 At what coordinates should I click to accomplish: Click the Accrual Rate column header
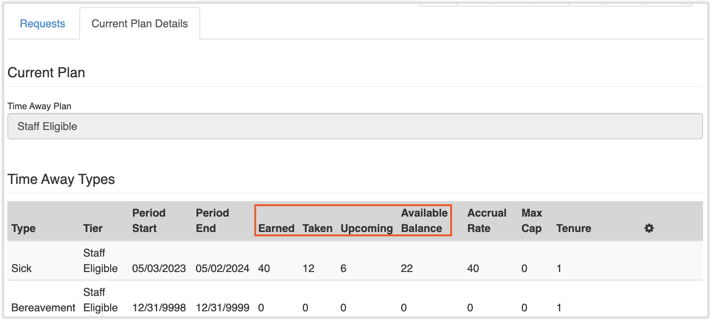coord(487,221)
